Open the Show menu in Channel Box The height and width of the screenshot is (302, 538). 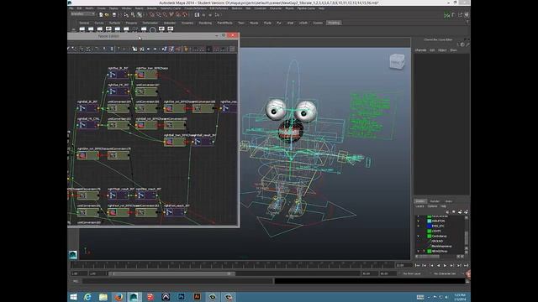(453, 50)
